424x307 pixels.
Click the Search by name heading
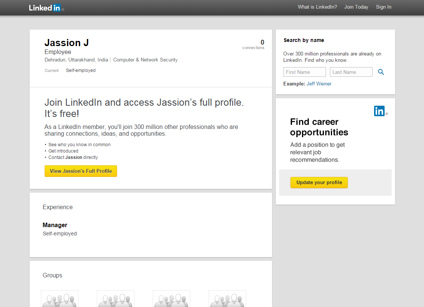[x=304, y=40]
